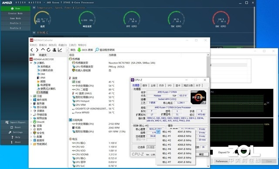Open Settings in Ryzen Master
This screenshot has height=169, width=279.
click(x=15, y=132)
